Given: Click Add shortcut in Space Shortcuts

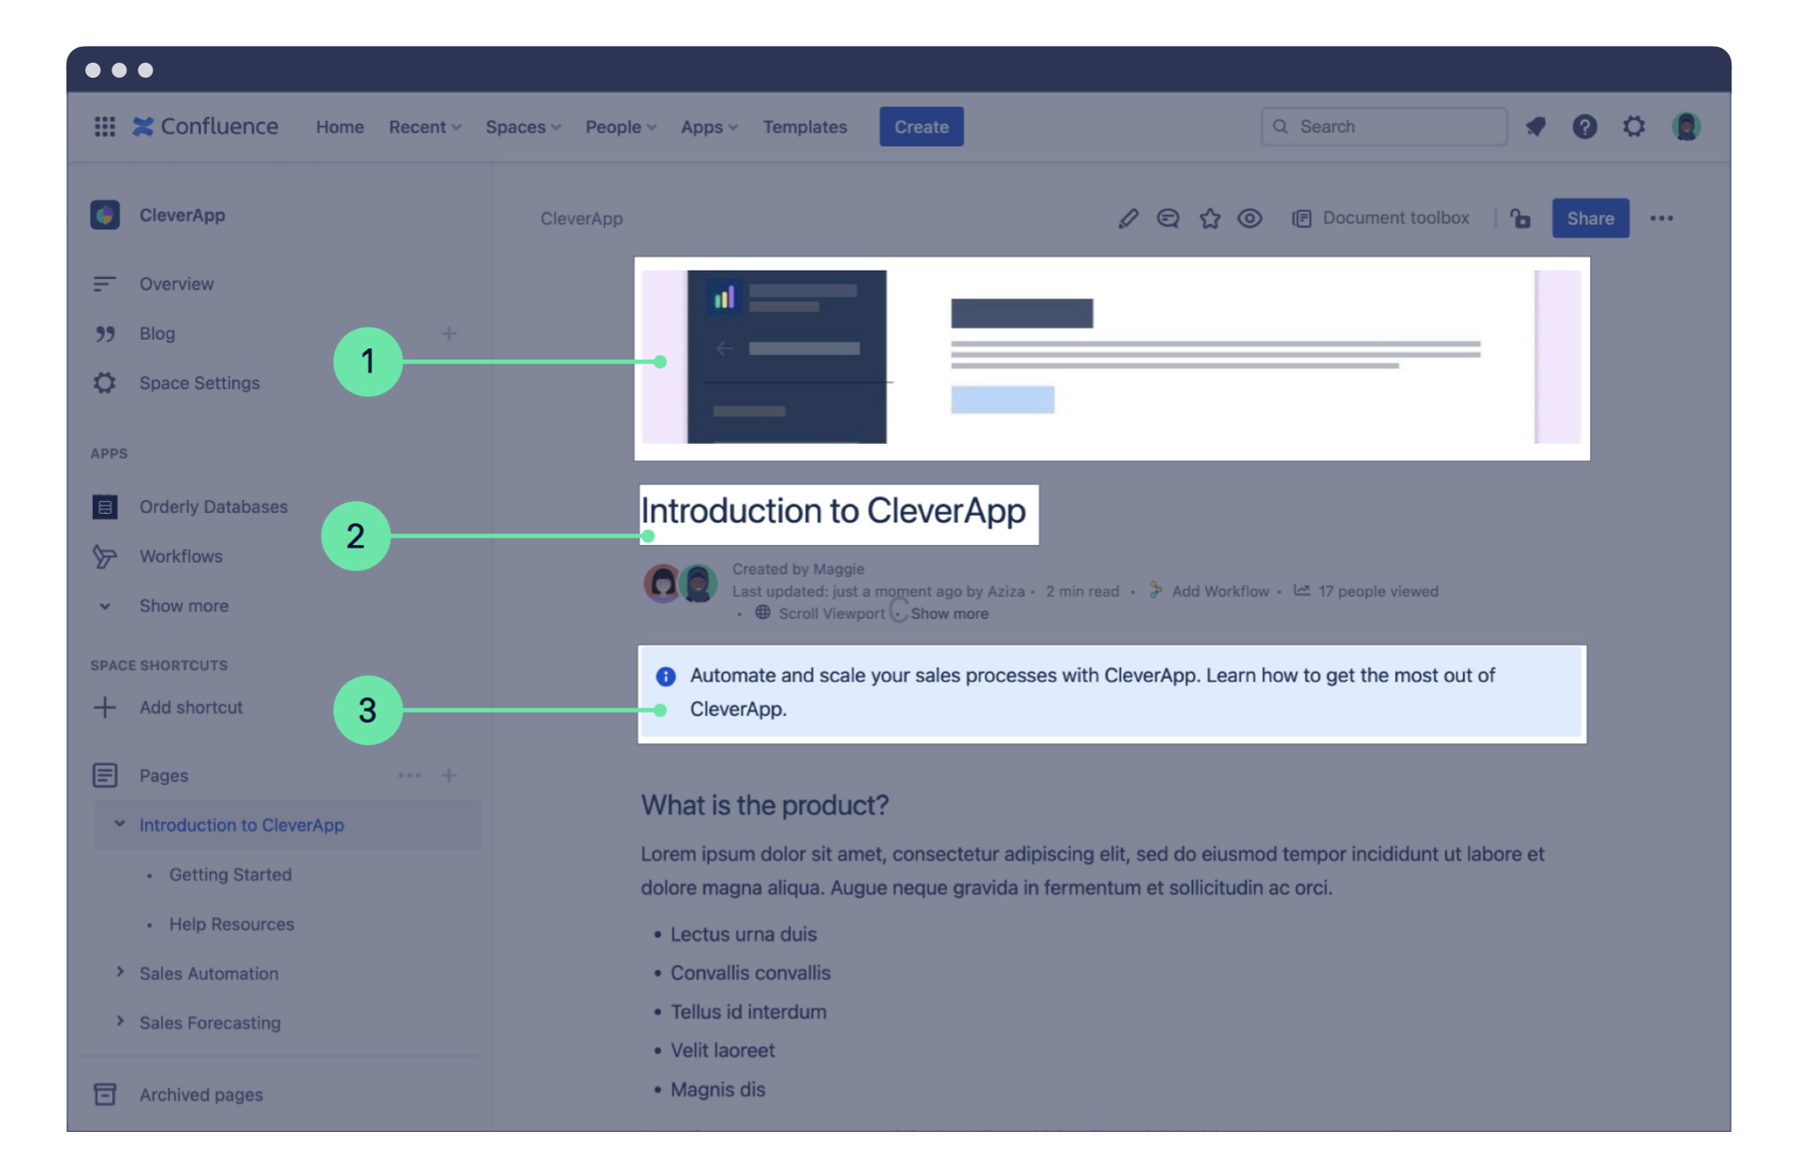Looking at the screenshot, I should coord(190,706).
